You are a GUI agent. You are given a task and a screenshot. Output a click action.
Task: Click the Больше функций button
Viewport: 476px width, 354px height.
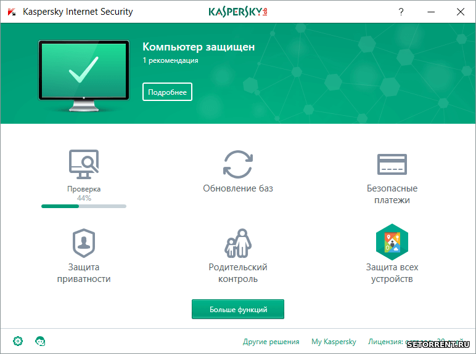point(238,309)
